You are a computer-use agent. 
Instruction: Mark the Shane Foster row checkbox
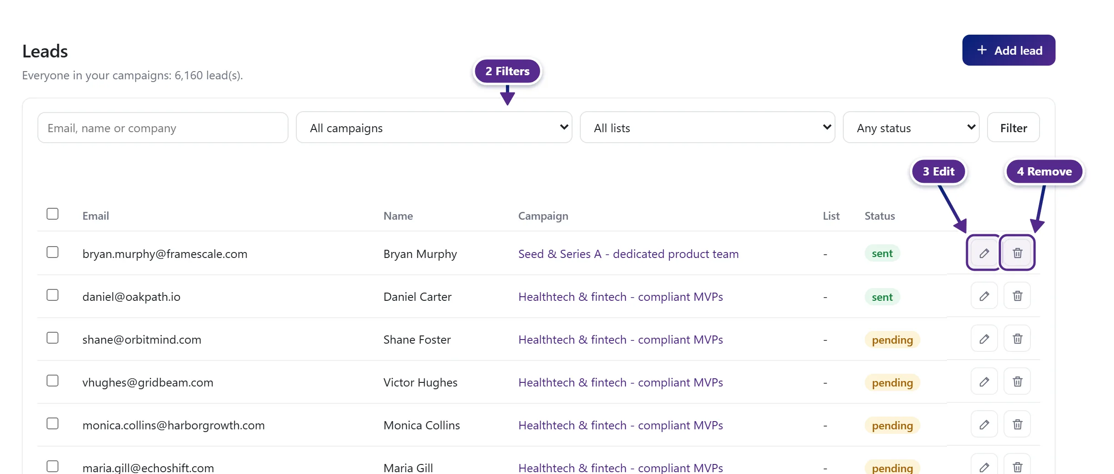(53, 338)
